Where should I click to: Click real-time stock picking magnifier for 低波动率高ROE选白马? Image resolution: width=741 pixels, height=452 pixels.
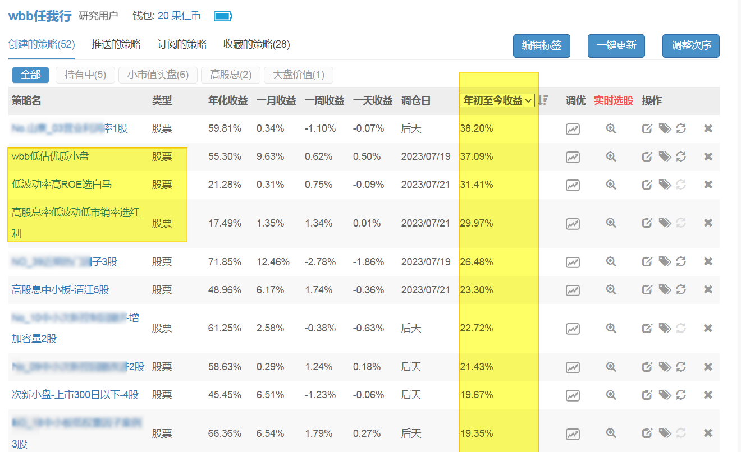(611, 185)
